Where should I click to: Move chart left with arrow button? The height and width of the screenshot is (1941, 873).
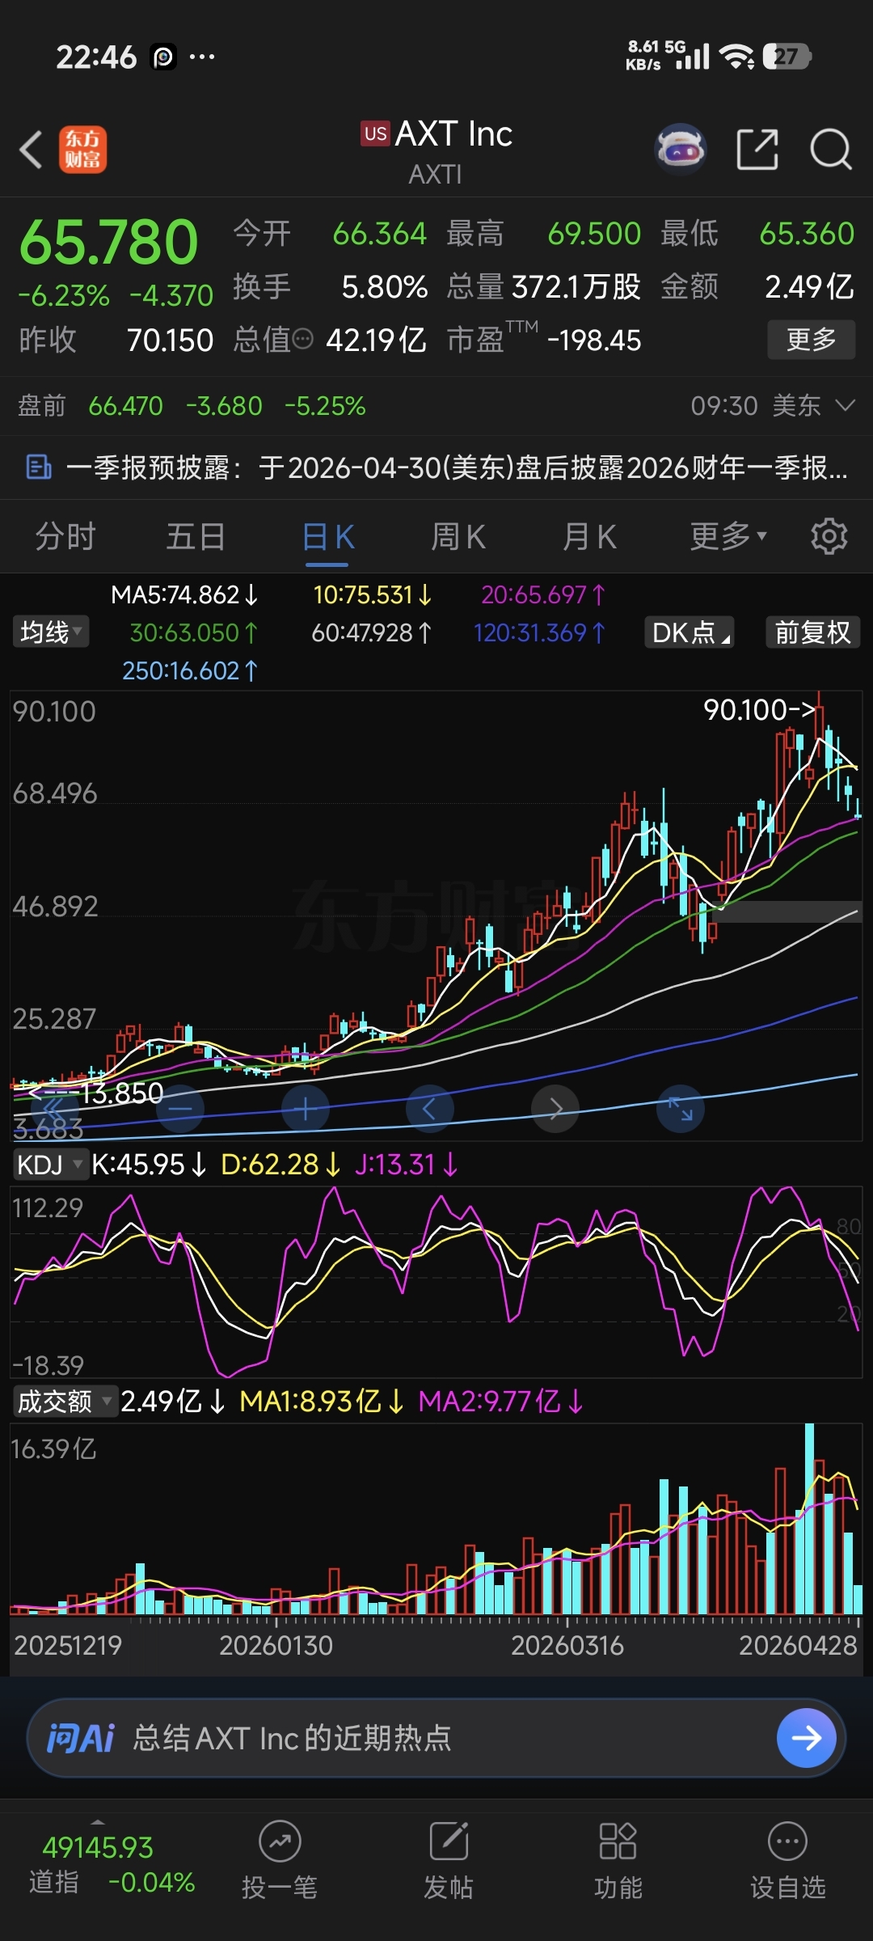tap(430, 1109)
